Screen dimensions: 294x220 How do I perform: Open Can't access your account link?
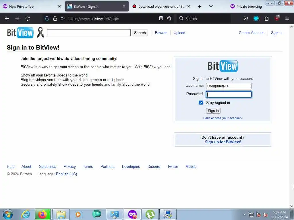click(x=223, y=118)
